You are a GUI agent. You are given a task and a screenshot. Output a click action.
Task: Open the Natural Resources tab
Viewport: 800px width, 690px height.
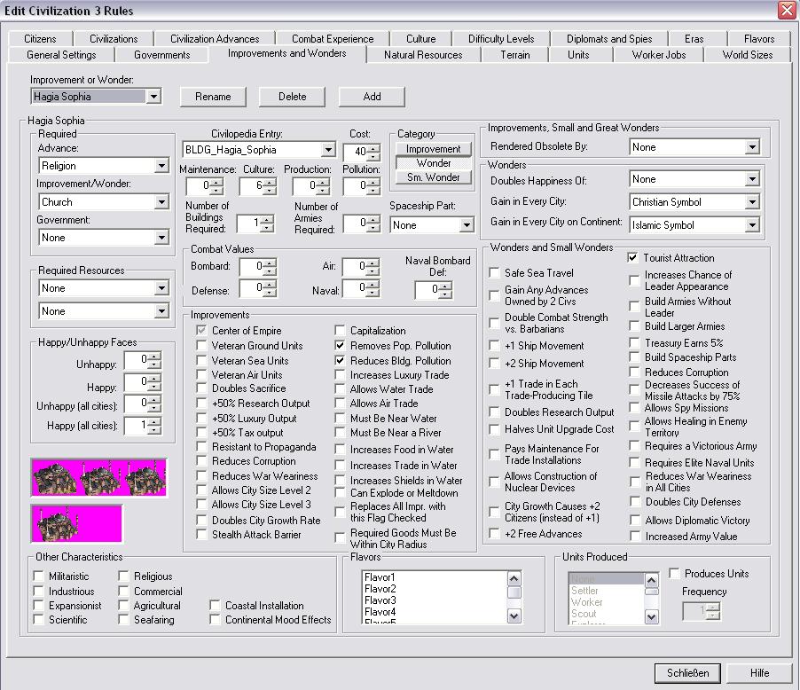pos(423,55)
